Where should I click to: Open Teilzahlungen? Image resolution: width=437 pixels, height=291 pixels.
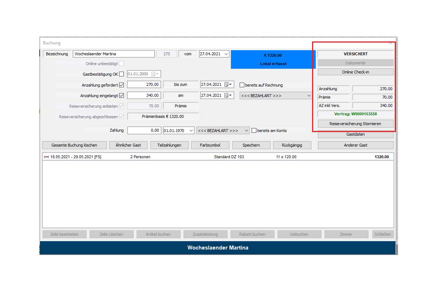tap(169, 145)
